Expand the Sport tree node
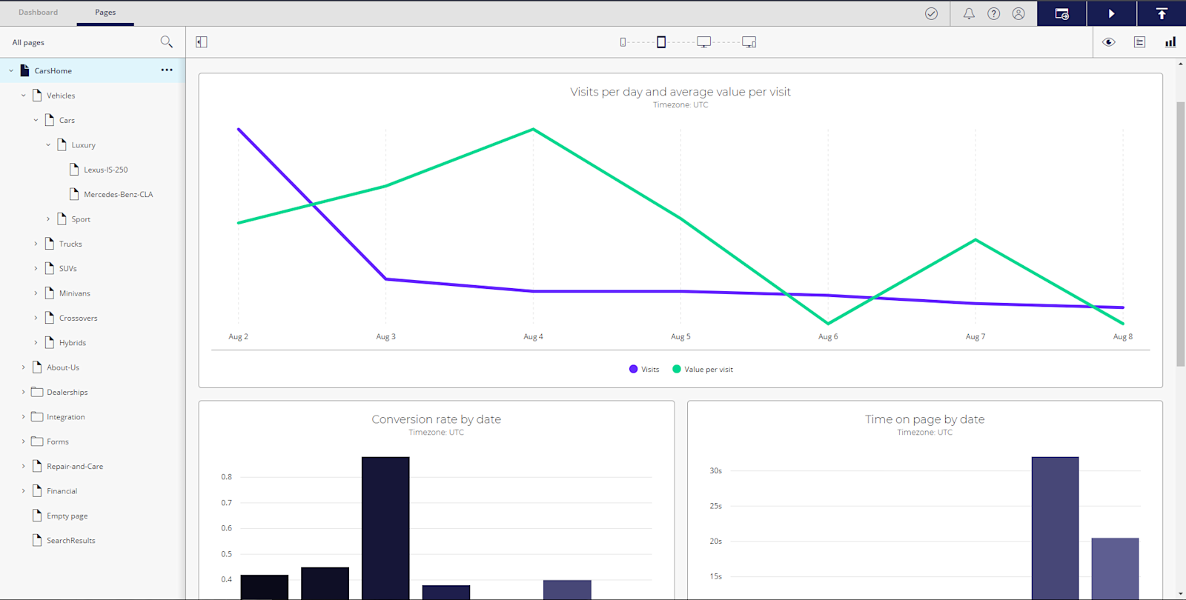Screen dimensions: 1186x600 tap(48, 219)
